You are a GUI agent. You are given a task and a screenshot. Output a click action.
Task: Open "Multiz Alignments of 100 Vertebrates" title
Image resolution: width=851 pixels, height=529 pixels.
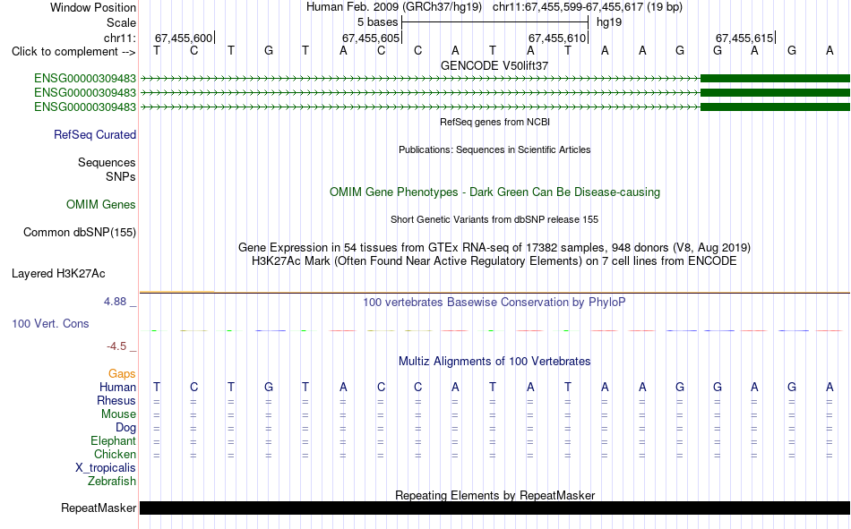pyautogui.click(x=494, y=362)
